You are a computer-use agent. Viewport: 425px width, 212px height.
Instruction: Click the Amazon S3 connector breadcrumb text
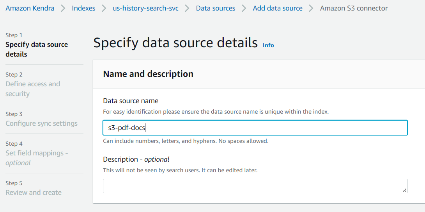point(354,9)
